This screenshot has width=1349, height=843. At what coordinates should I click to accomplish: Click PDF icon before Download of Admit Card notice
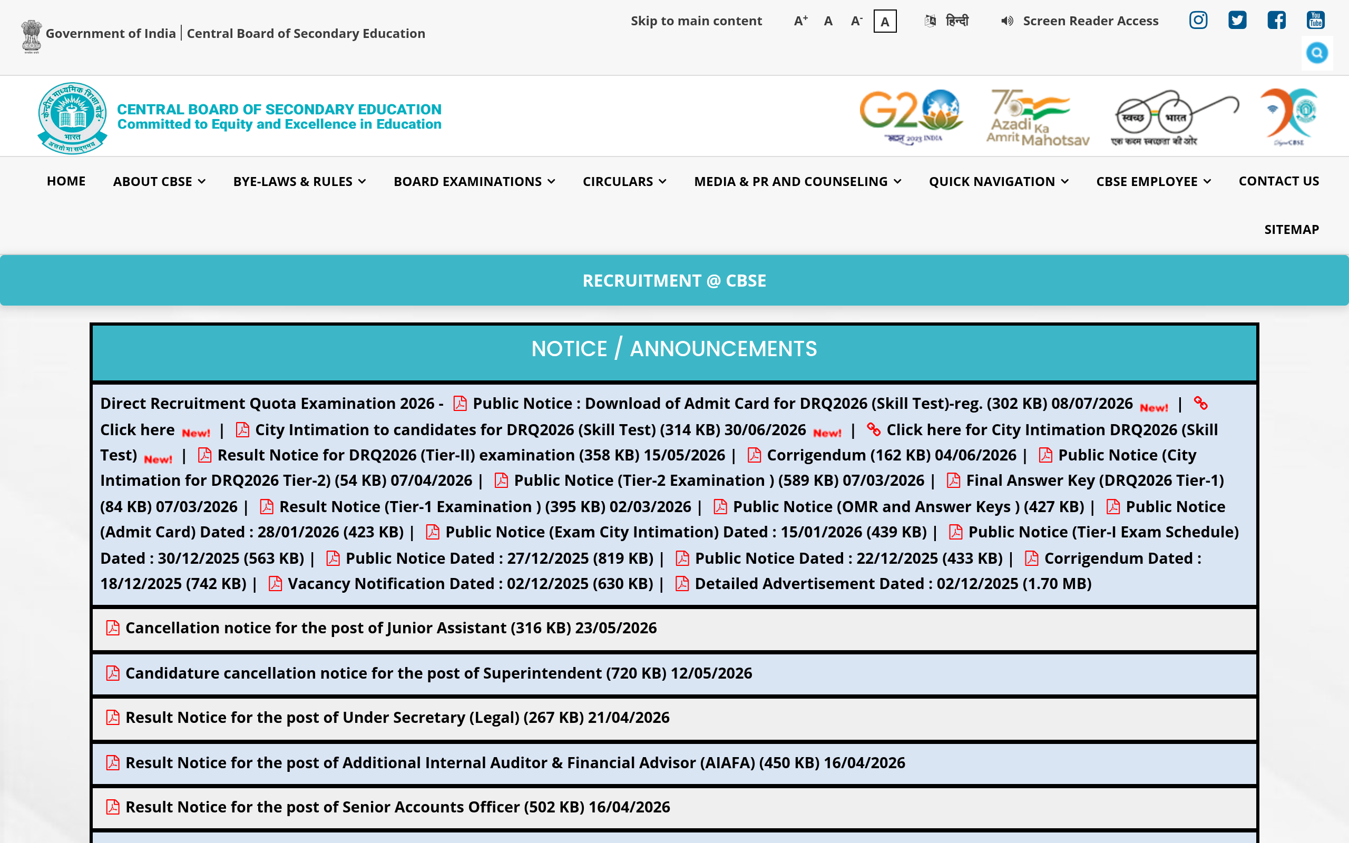click(460, 403)
